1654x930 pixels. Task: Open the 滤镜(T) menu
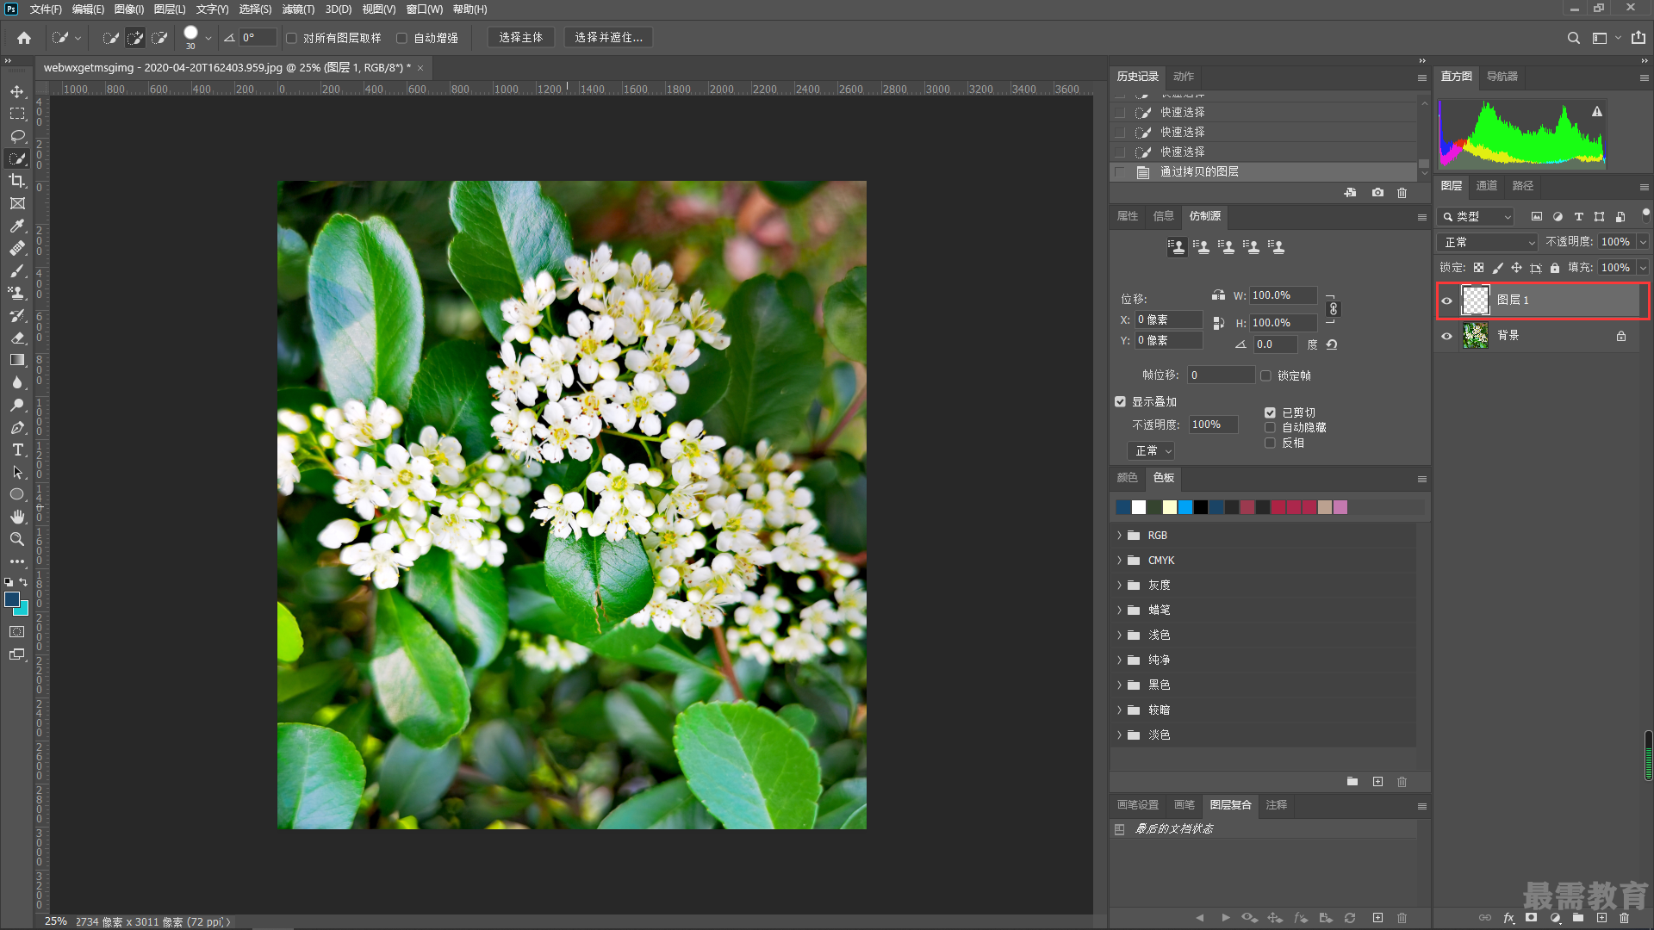298,9
